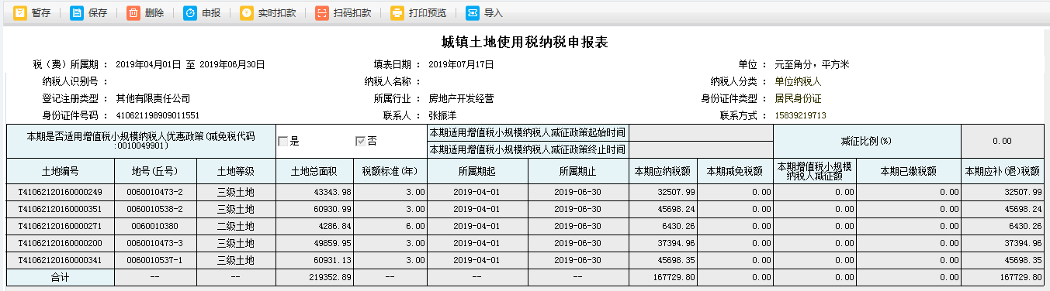Click the 保存 button label
Image resolution: width=1050 pixels, height=291 pixels.
coord(98,13)
